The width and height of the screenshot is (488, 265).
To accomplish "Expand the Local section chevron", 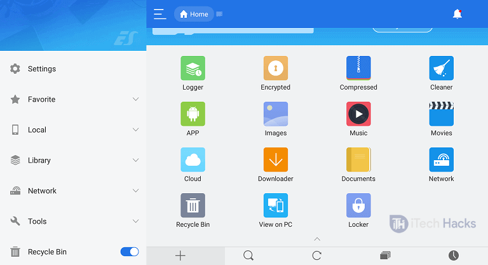I will click(135, 130).
